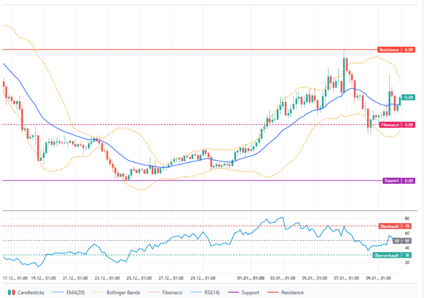Click the bold 01.01., 01:00 date marker

[x=251, y=278]
